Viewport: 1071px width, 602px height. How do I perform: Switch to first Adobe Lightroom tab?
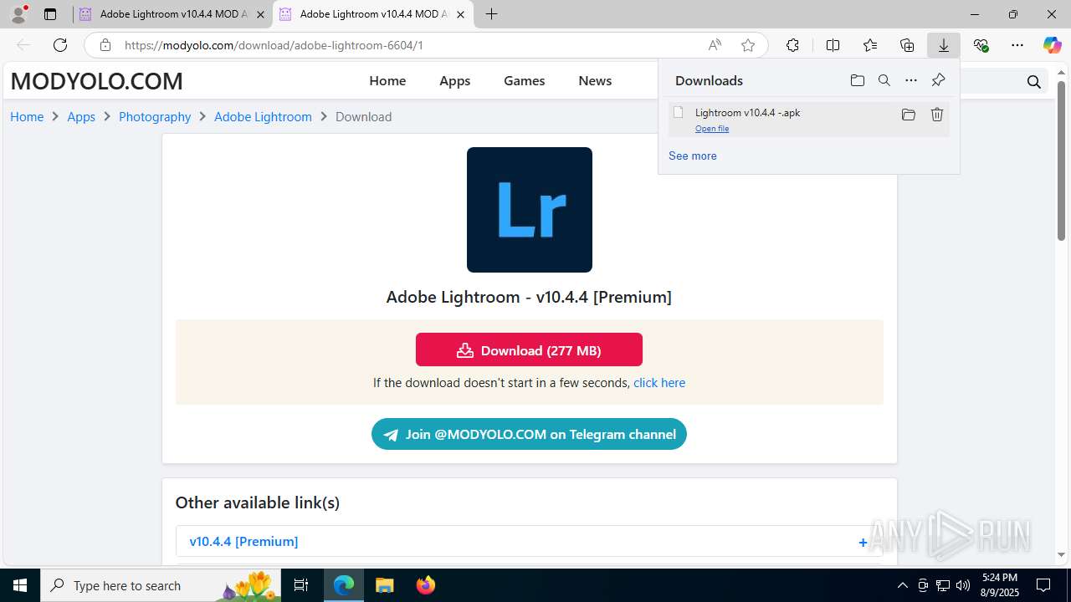pyautogui.click(x=172, y=14)
